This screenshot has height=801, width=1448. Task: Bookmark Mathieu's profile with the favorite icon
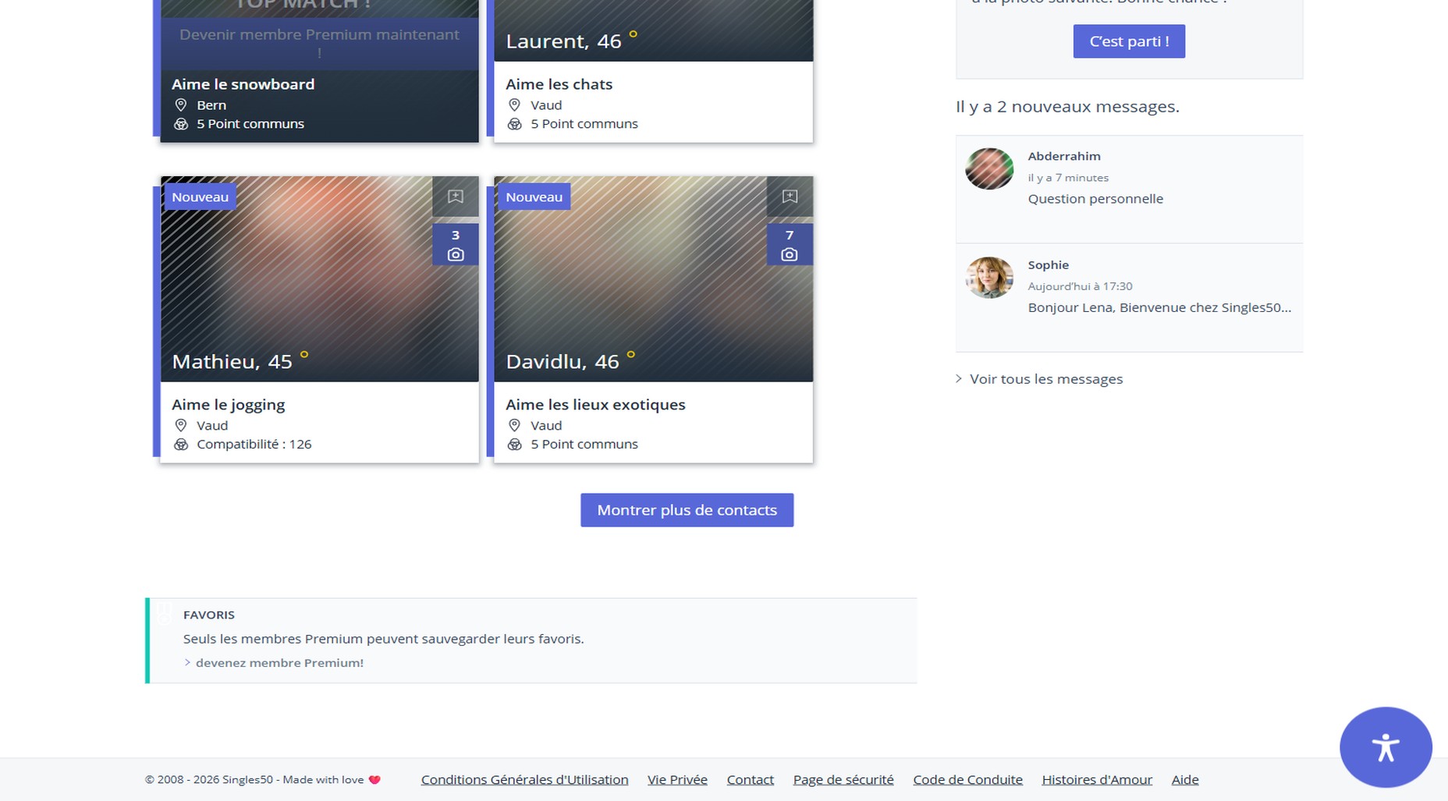pos(456,197)
